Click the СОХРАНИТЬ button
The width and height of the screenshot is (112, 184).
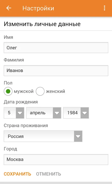[17, 174]
